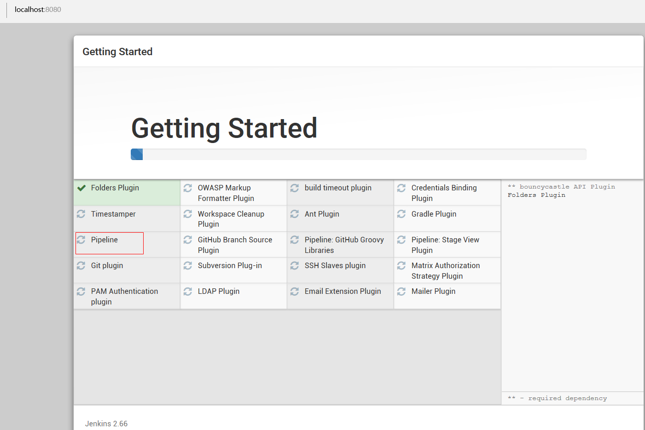Click the required dependency legend text
This screenshot has width=645, height=430.
tap(557, 398)
